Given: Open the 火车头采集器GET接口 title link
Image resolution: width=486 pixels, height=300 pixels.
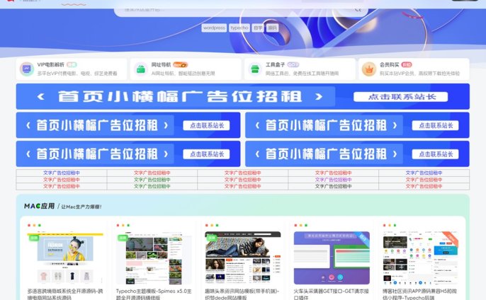Looking at the screenshot, I should [x=332, y=294].
